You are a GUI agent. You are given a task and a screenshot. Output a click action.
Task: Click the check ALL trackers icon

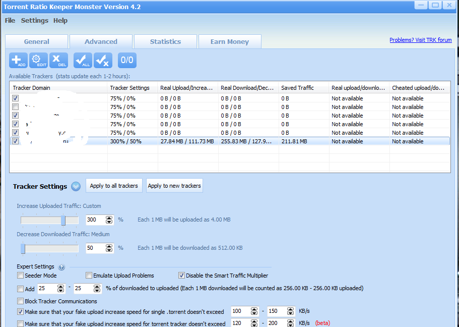83,60
